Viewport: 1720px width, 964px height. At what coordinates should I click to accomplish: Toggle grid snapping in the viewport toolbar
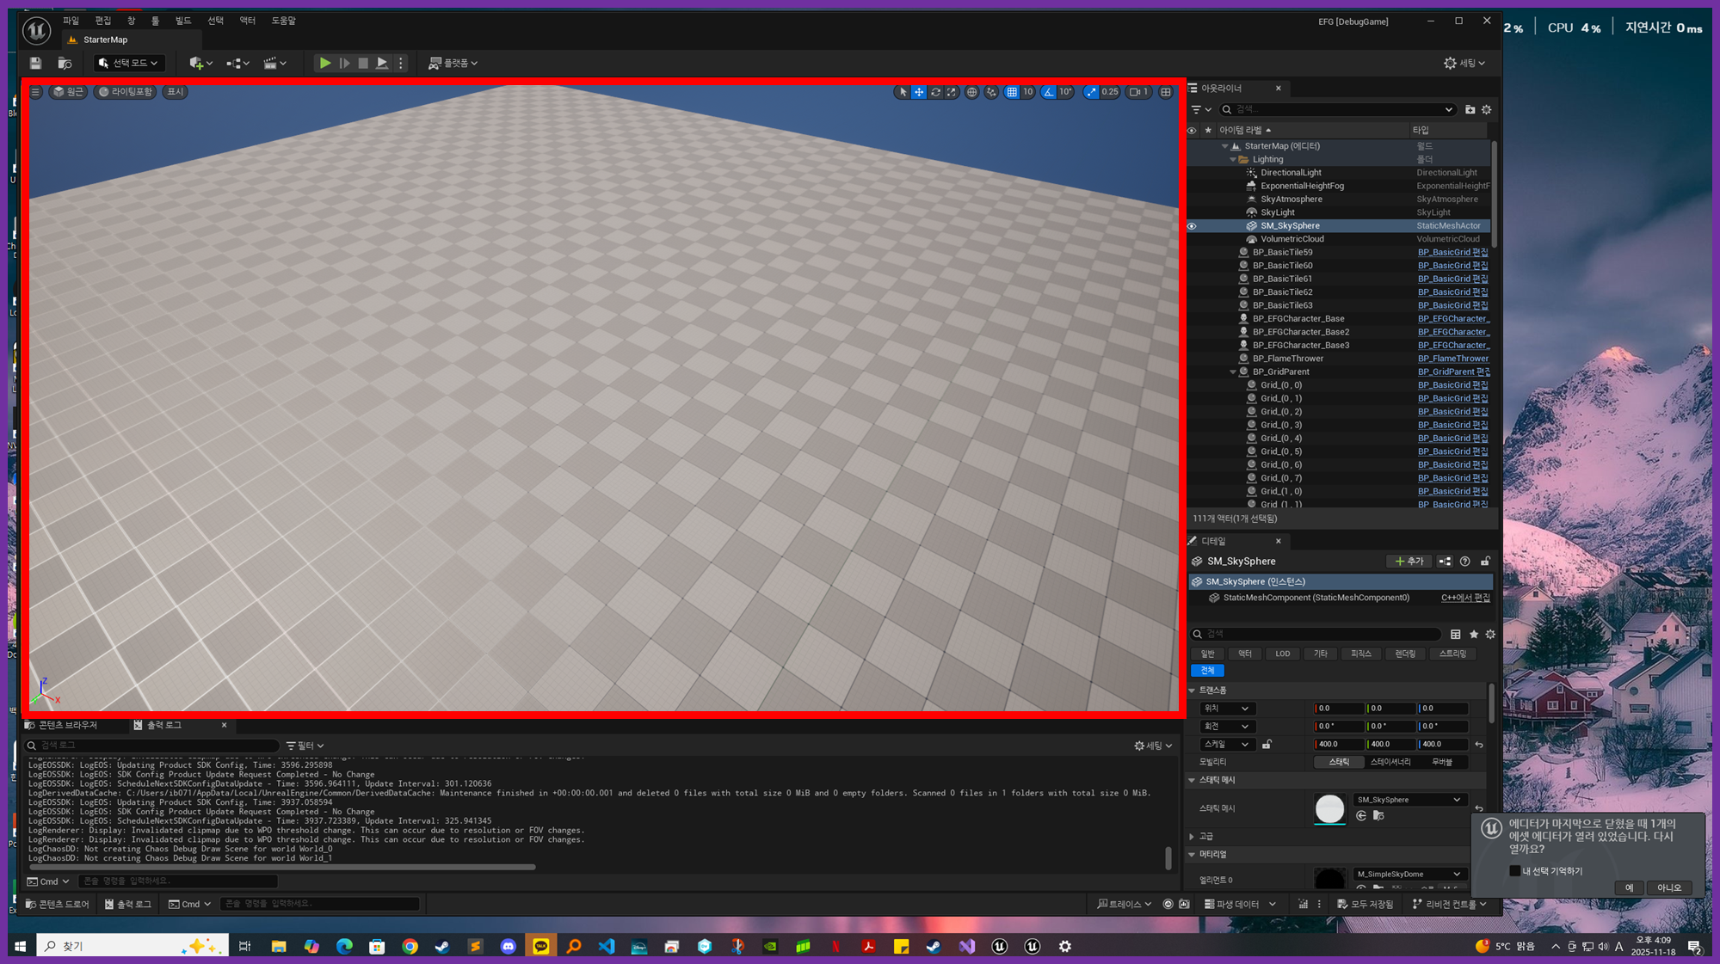pyautogui.click(x=1012, y=92)
